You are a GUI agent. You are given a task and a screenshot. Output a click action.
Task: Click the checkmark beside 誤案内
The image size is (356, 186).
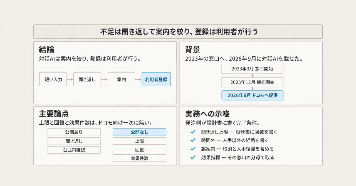coord(193,149)
